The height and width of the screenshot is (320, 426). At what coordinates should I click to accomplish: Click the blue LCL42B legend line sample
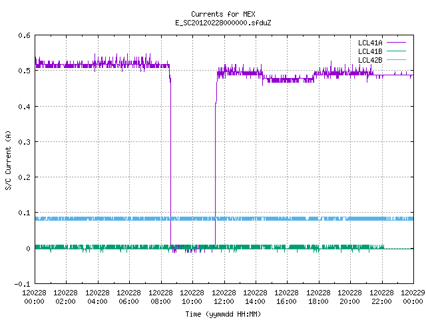(x=396, y=60)
